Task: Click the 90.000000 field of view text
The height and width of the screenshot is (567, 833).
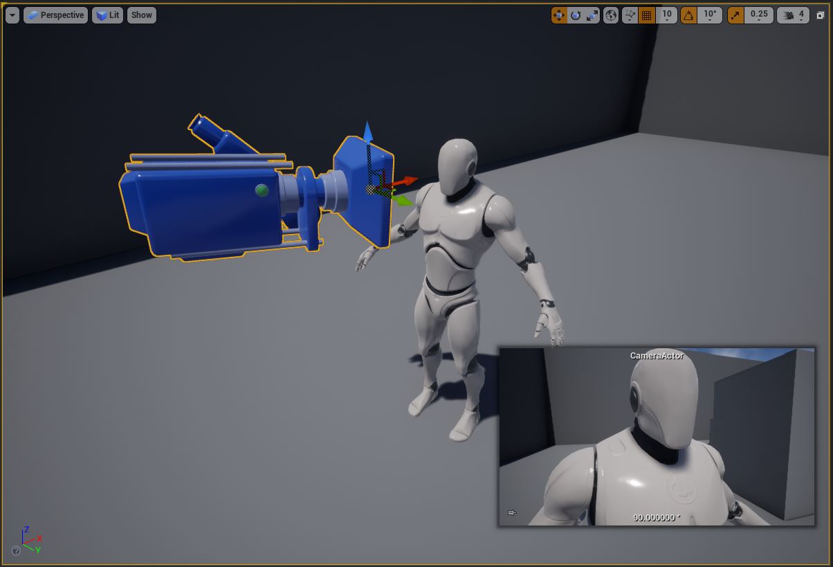Action: coord(657,518)
